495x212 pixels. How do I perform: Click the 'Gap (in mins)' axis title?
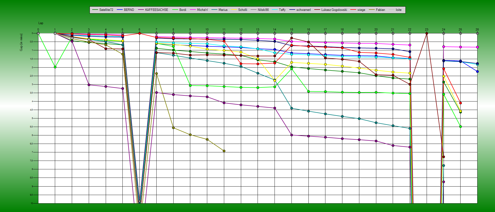[x=21, y=42]
